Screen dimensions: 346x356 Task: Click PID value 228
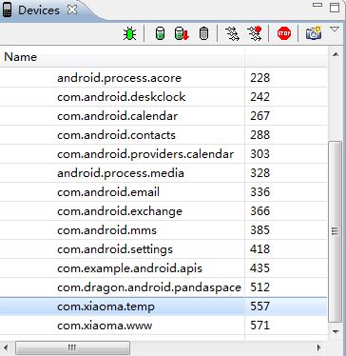tap(259, 78)
